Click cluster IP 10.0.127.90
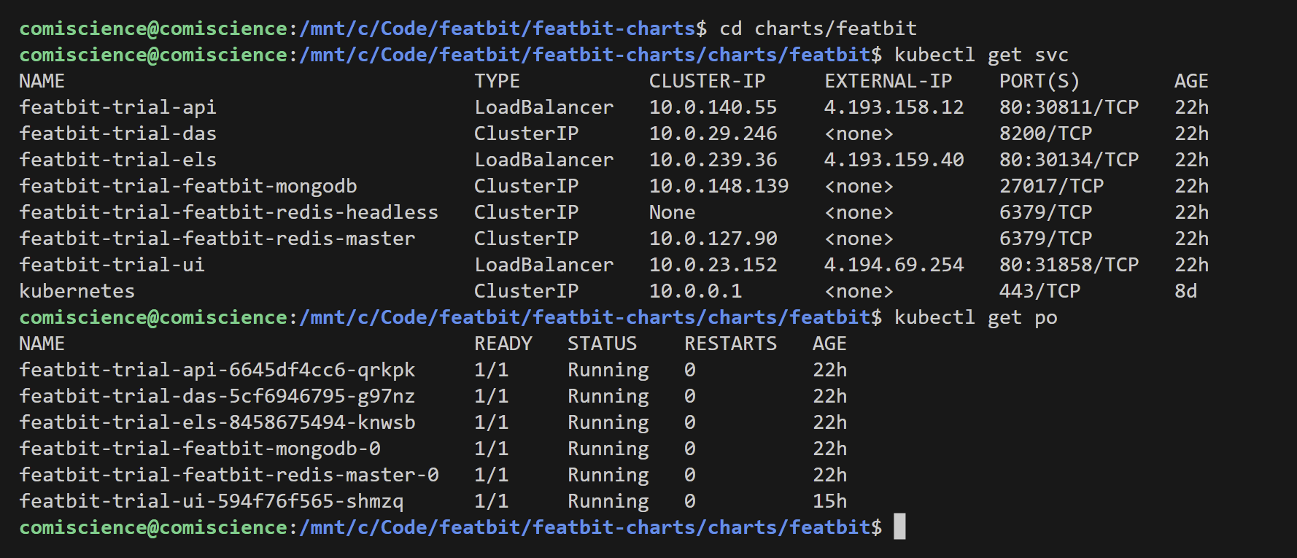This screenshot has height=558, width=1297. click(x=713, y=239)
